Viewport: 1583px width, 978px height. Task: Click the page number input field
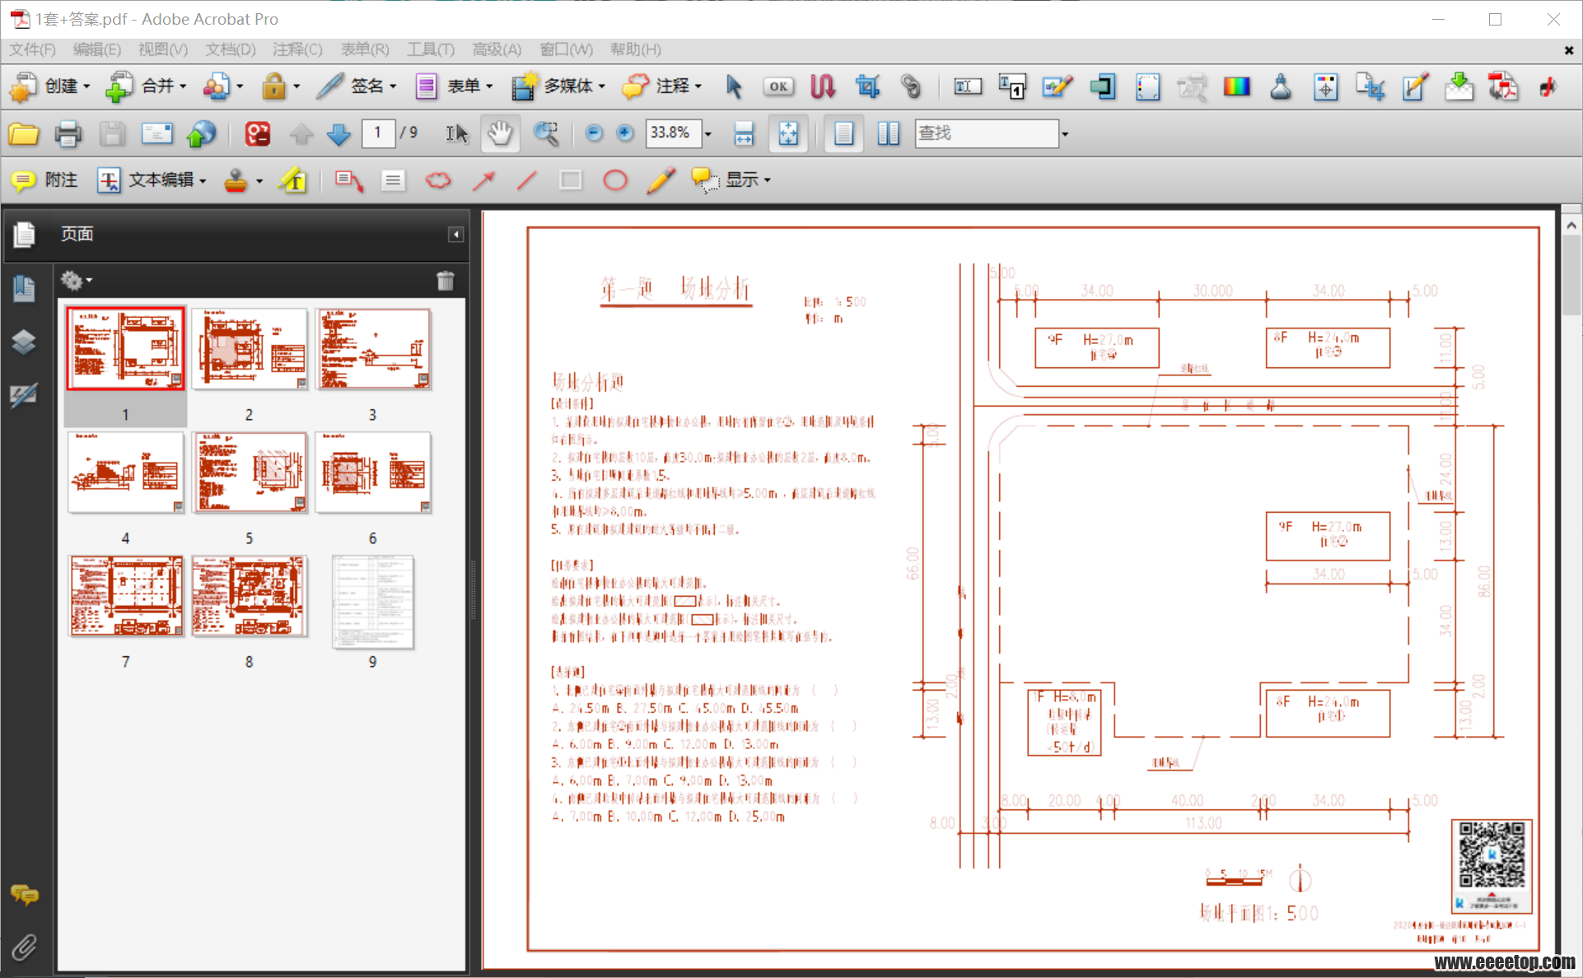[x=378, y=133]
